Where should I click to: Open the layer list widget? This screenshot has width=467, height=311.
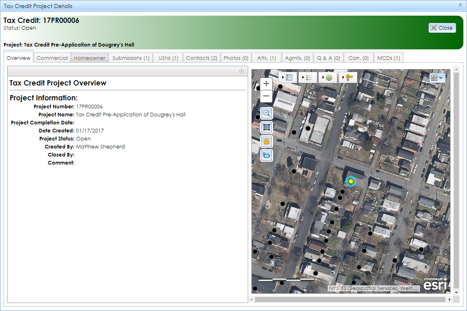(x=309, y=77)
